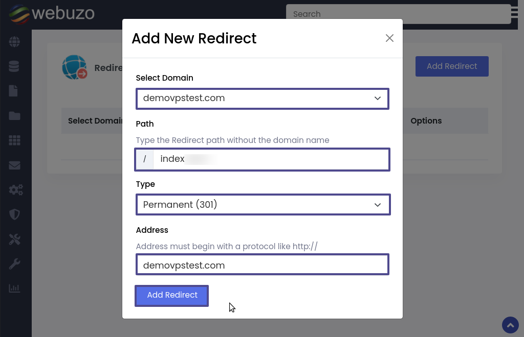Image resolution: width=524 pixels, height=337 pixels.
Task: Open the database icon in the sidebar
Action: 14,66
